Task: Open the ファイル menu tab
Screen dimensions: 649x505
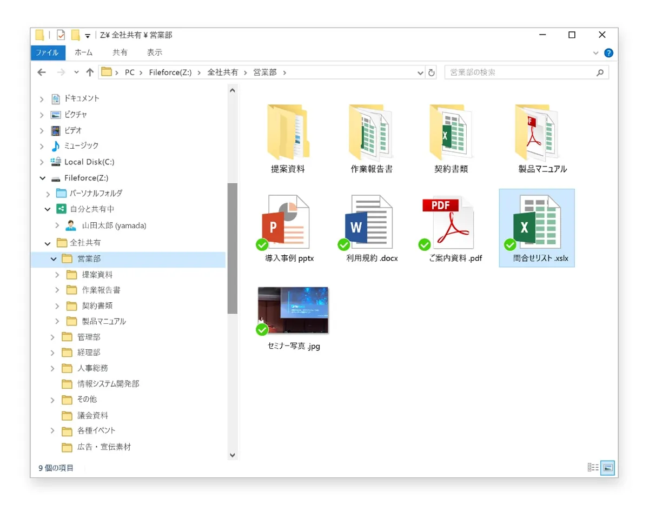Action: (48, 52)
